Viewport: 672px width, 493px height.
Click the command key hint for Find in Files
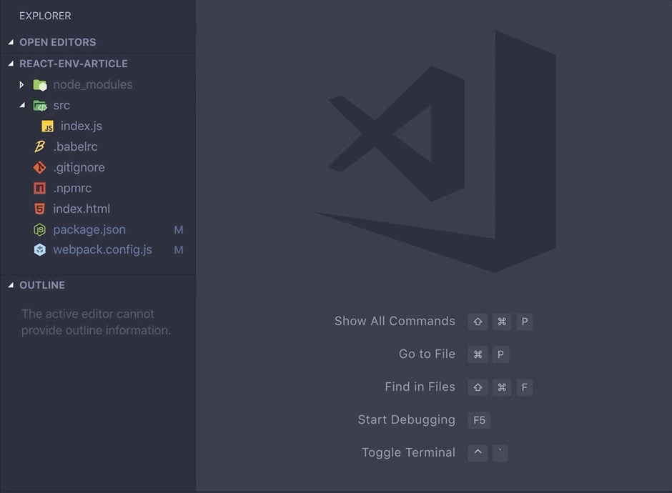(x=502, y=388)
